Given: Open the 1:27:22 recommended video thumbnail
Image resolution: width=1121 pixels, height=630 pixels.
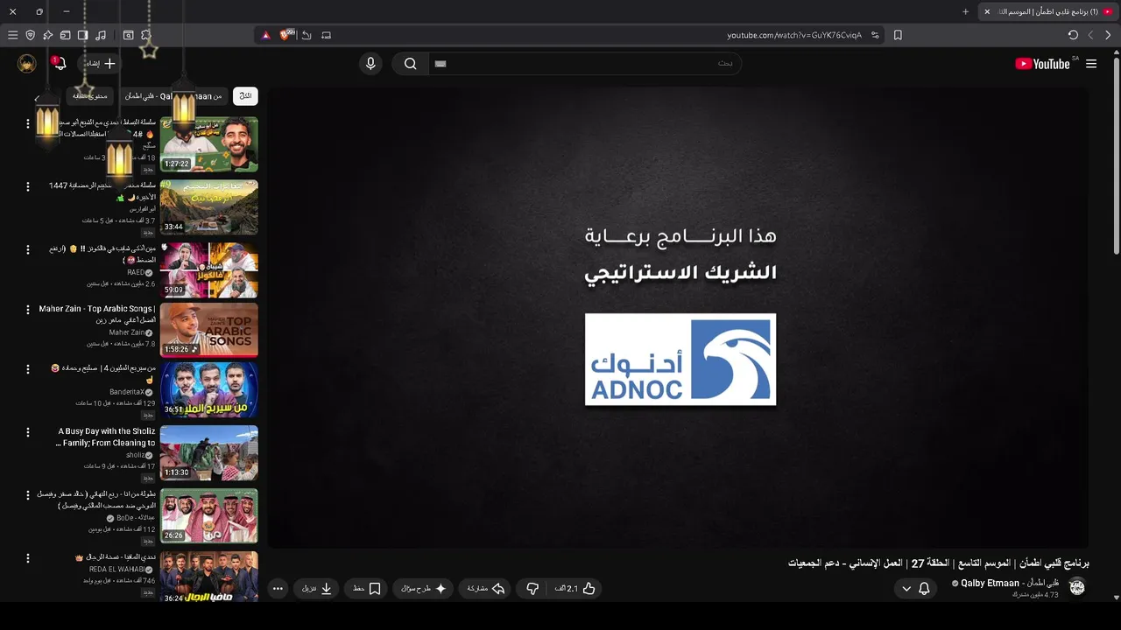Looking at the screenshot, I should click(209, 144).
